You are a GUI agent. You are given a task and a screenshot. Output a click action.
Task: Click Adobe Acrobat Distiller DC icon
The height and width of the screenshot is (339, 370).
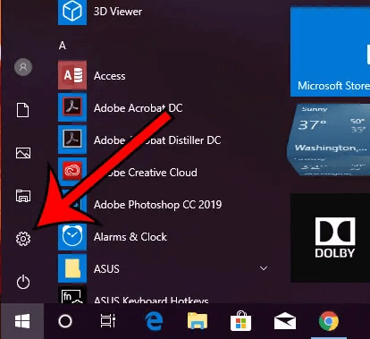pos(72,140)
